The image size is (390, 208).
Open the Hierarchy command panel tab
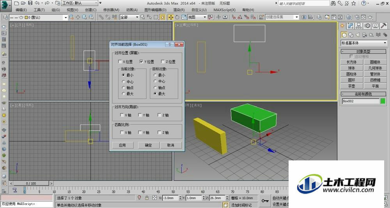point(359,26)
